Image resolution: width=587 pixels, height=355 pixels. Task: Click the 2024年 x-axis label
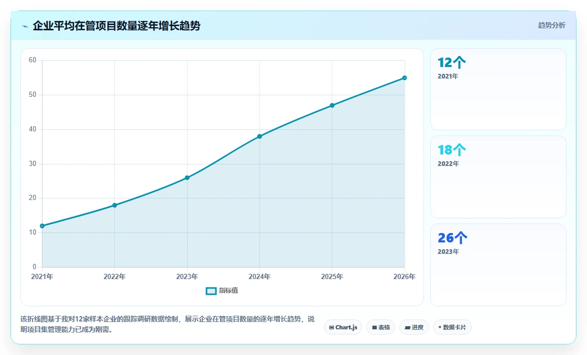(x=259, y=277)
